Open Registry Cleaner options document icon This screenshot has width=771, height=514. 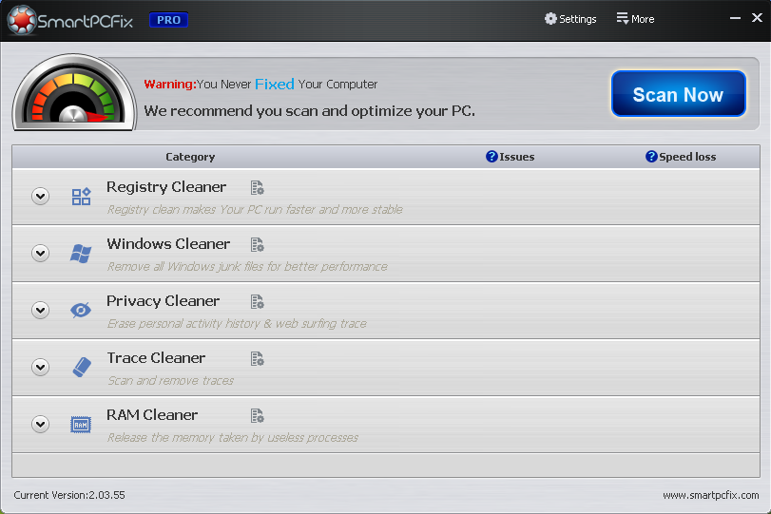point(258,188)
